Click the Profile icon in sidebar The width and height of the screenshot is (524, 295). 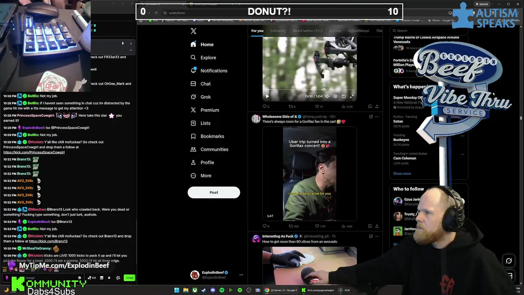[193, 162]
